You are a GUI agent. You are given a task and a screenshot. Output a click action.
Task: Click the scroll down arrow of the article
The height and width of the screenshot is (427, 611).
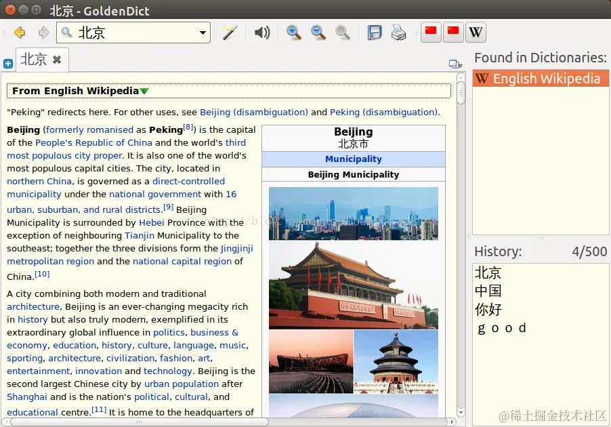tap(461, 412)
